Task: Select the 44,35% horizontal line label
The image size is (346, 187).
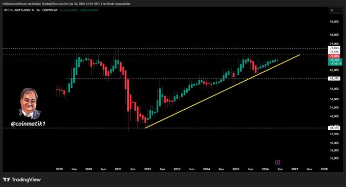Action: [x=334, y=128]
